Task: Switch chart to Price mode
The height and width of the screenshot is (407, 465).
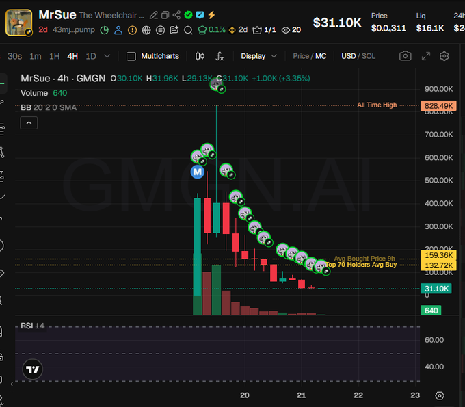Action: click(301, 56)
